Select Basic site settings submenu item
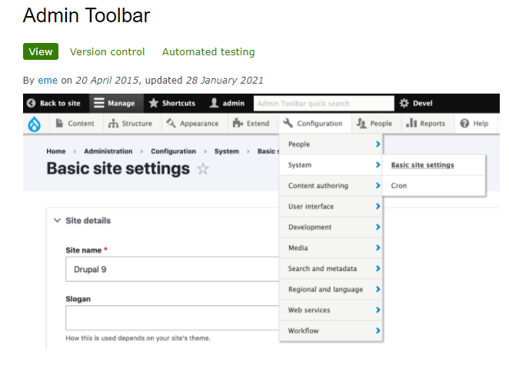509x366 pixels. 434,165
